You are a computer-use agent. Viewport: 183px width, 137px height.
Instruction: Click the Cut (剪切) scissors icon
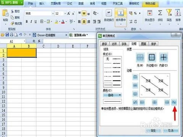tap(13, 11)
